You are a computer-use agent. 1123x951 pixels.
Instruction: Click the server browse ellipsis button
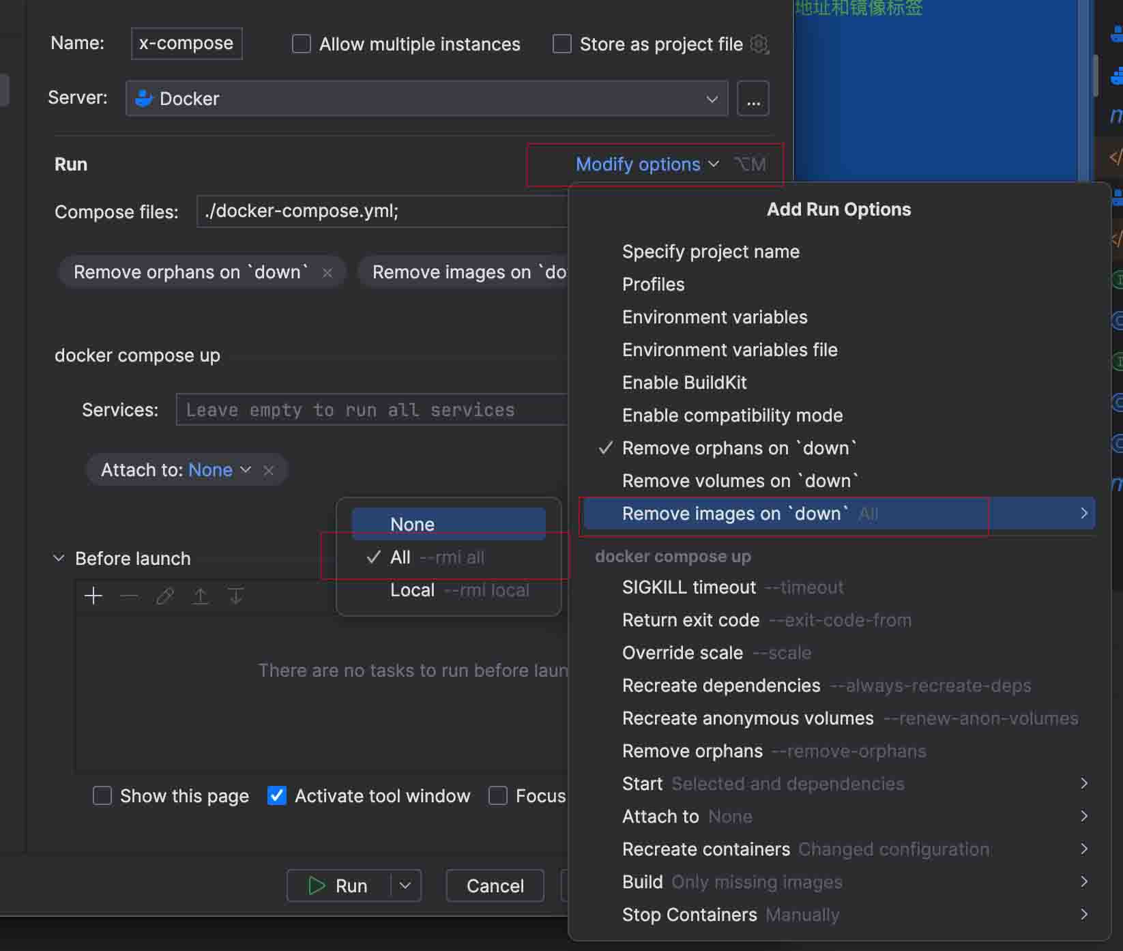[x=753, y=98]
